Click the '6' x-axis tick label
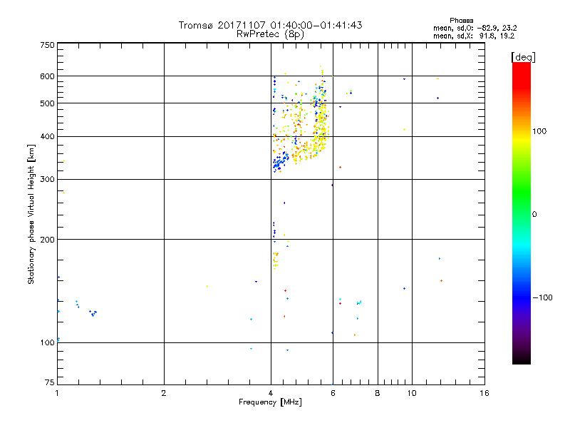Image resolution: width=570 pixels, height=428 pixels. [333, 393]
